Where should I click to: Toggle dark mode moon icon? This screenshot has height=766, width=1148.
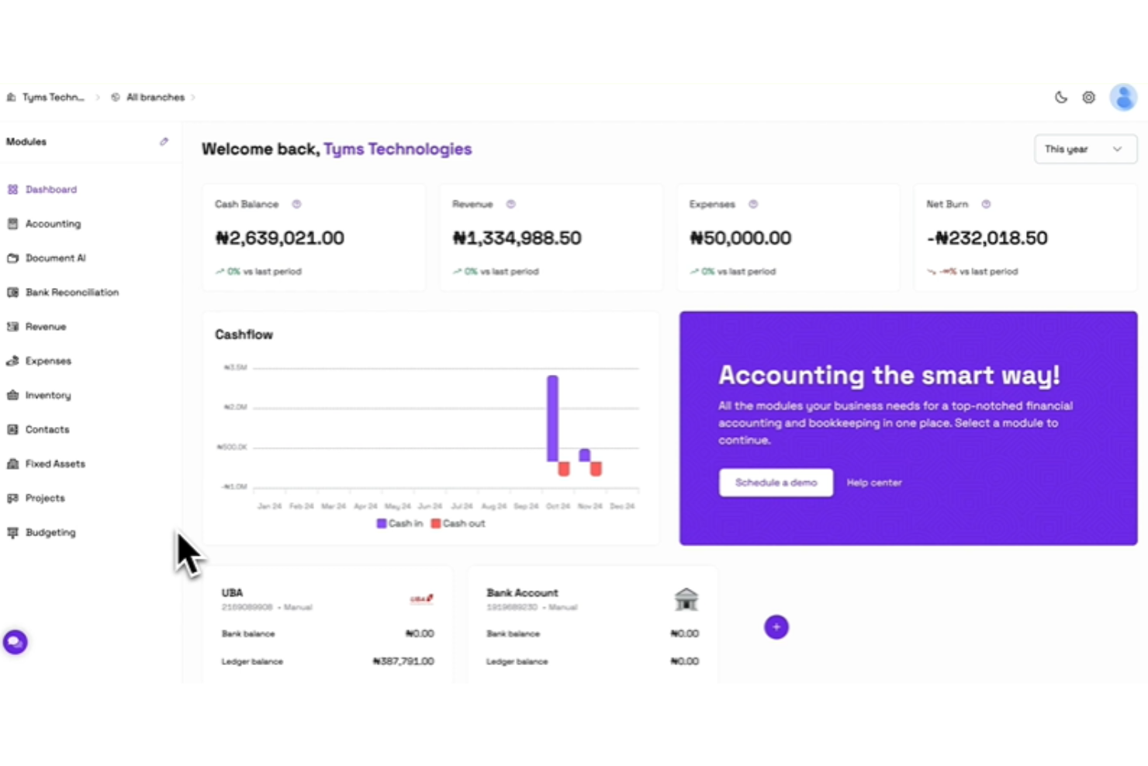tap(1061, 97)
